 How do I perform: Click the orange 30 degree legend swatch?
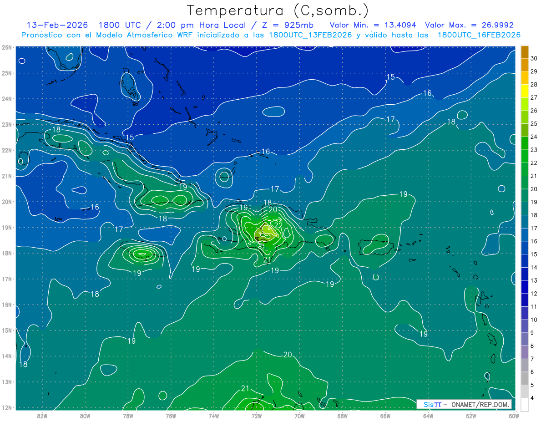click(525, 52)
